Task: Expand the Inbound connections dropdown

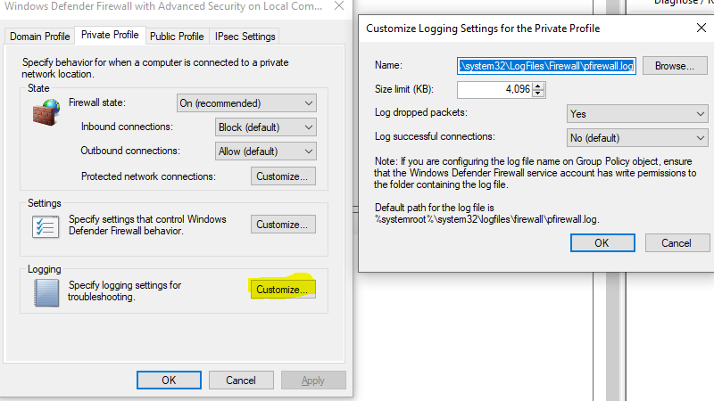Action: (266, 127)
